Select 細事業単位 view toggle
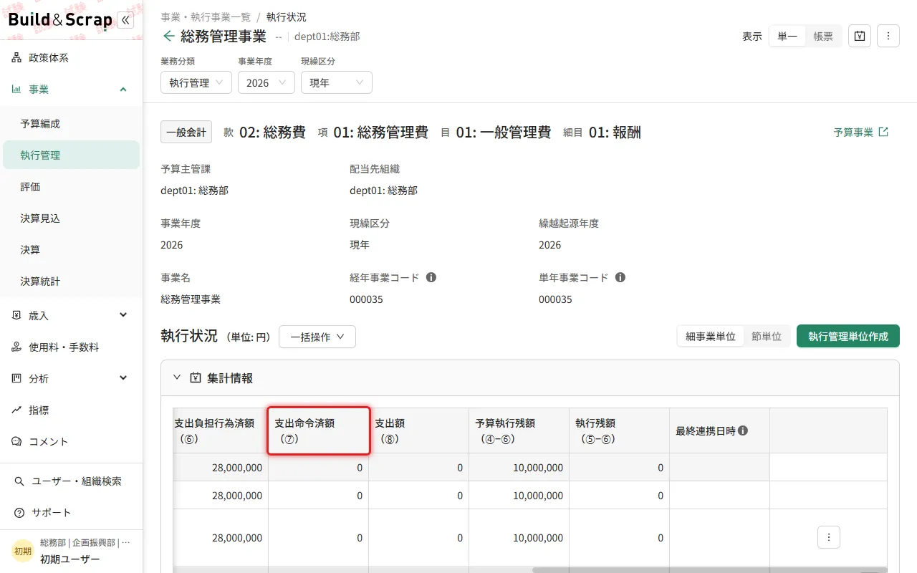 [711, 336]
